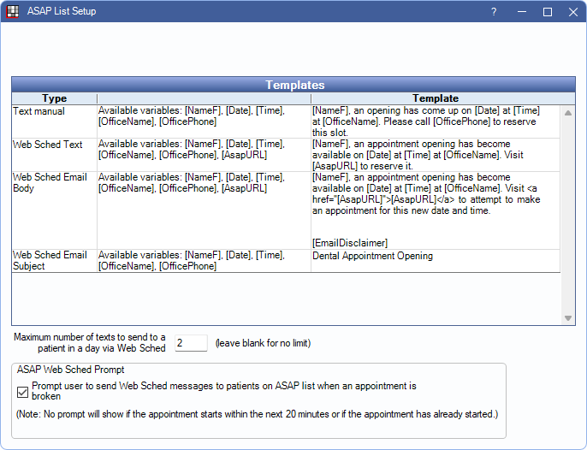Viewport: 587px width, 450px height.
Task: Toggle the Web Sched prompt checkbox
Action: (x=23, y=392)
